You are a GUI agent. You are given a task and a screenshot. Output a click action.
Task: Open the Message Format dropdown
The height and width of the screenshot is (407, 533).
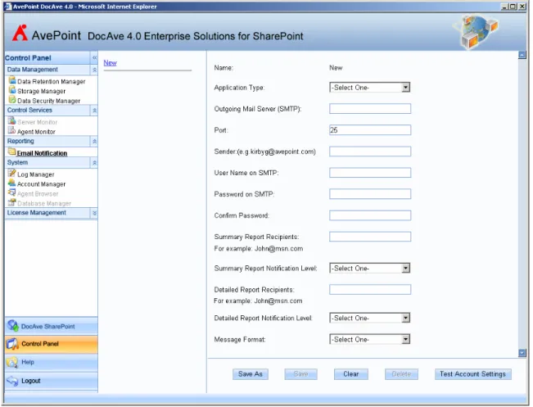tap(405, 339)
